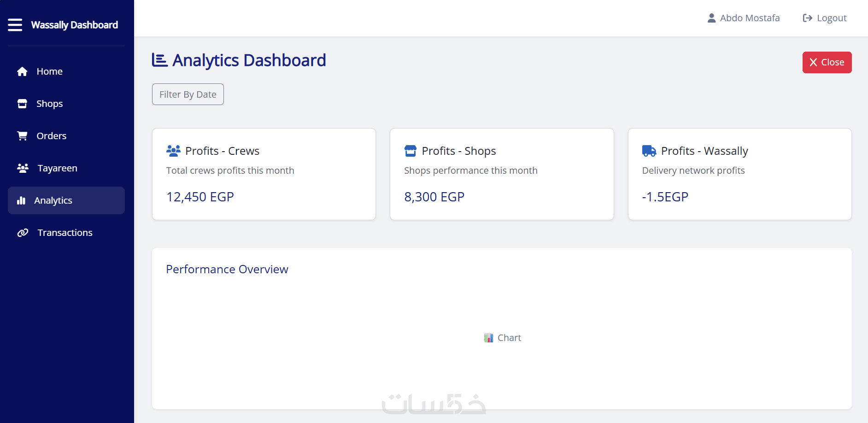
Task: Go to Transactions in the sidebar
Action: [x=65, y=233]
